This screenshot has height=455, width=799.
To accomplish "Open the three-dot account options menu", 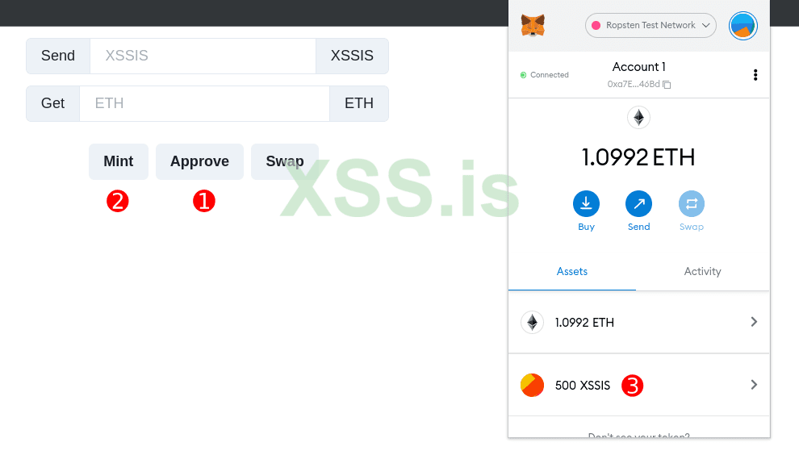I will pyautogui.click(x=755, y=75).
